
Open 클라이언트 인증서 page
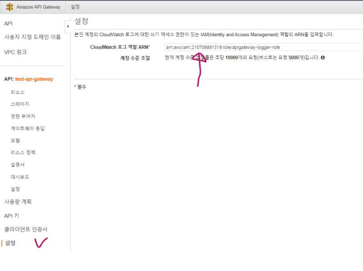coord(26,229)
